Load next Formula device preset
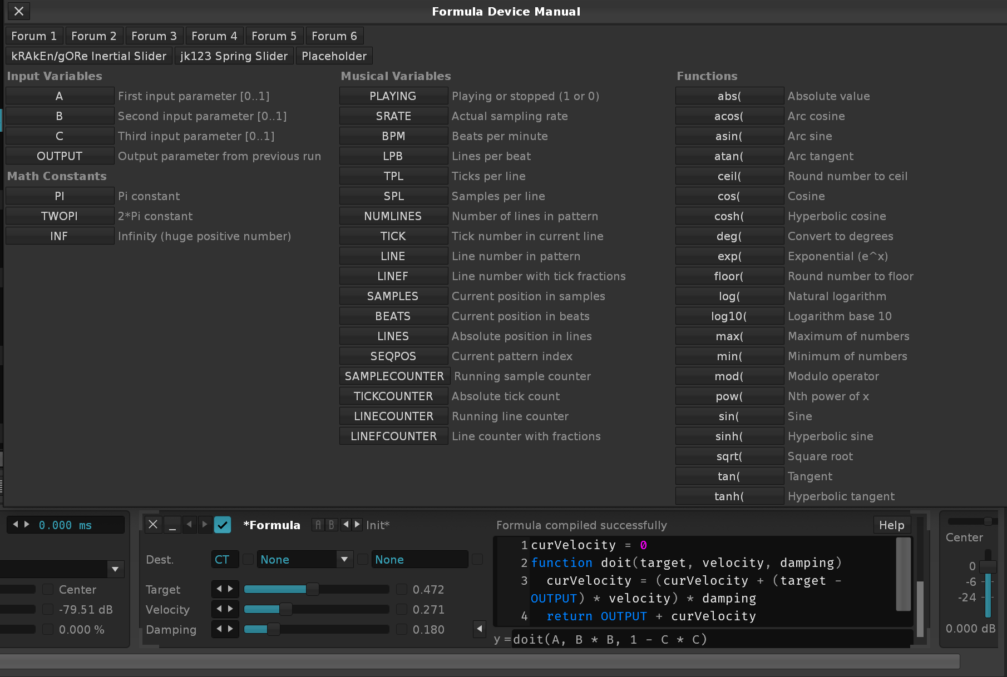This screenshot has width=1007, height=677. coord(357,525)
